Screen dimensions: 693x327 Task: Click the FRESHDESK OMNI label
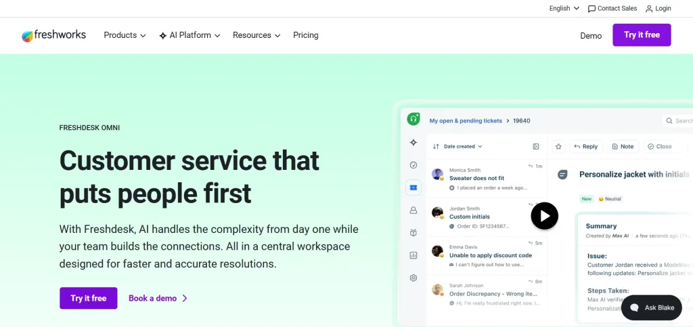[89, 128]
